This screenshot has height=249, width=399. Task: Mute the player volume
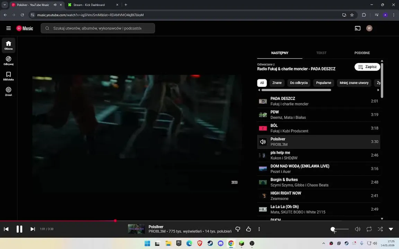pos(357,229)
